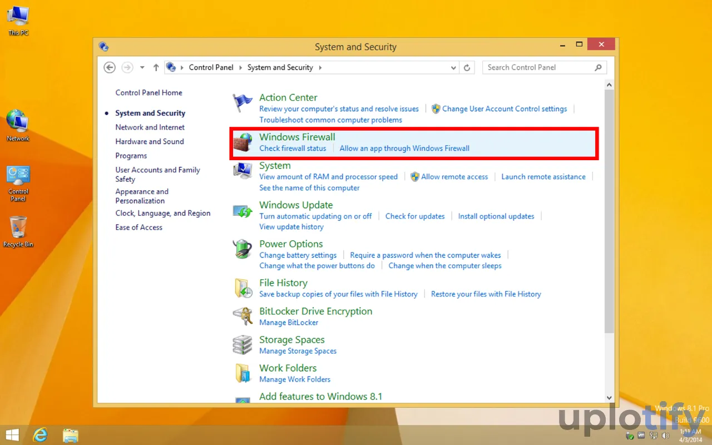Screen dimensions: 712x445
Task: Click the Windows Update icon
Action: tap(243, 211)
